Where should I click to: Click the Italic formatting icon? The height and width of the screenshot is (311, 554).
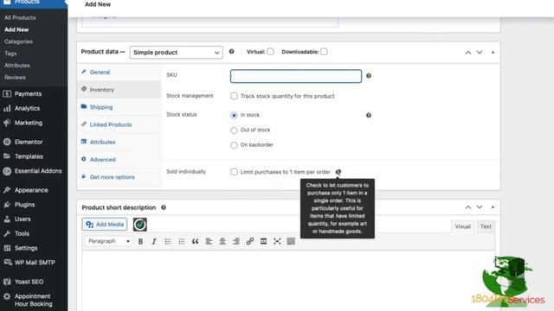(154, 242)
